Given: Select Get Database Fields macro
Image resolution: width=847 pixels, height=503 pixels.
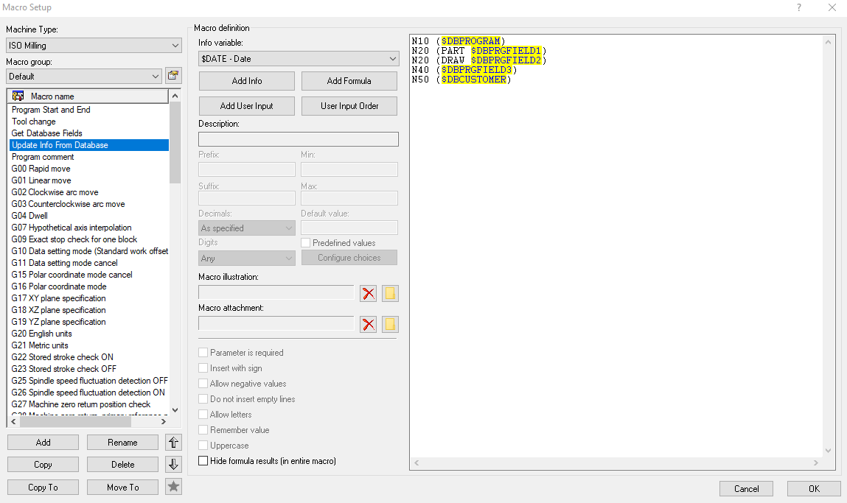Looking at the screenshot, I should click(89, 133).
